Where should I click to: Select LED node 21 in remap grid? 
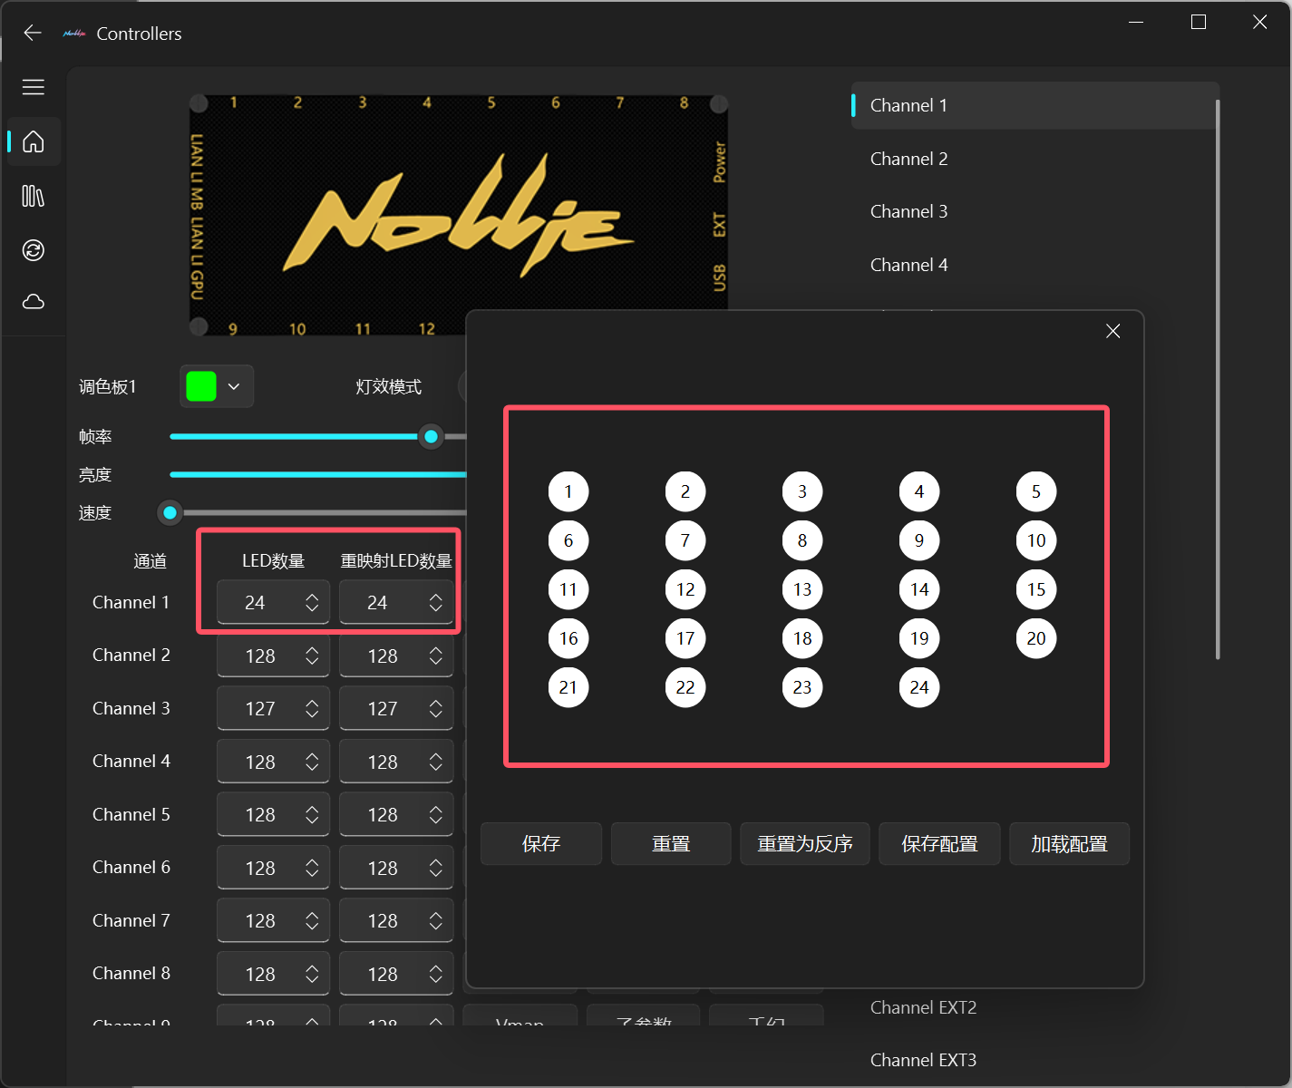[568, 688]
